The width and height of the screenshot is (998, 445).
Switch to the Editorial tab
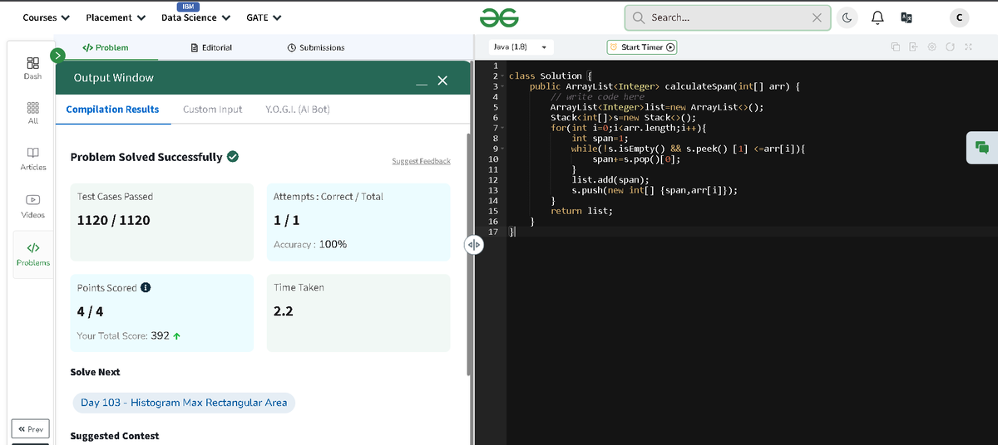pyautogui.click(x=211, y=48)
